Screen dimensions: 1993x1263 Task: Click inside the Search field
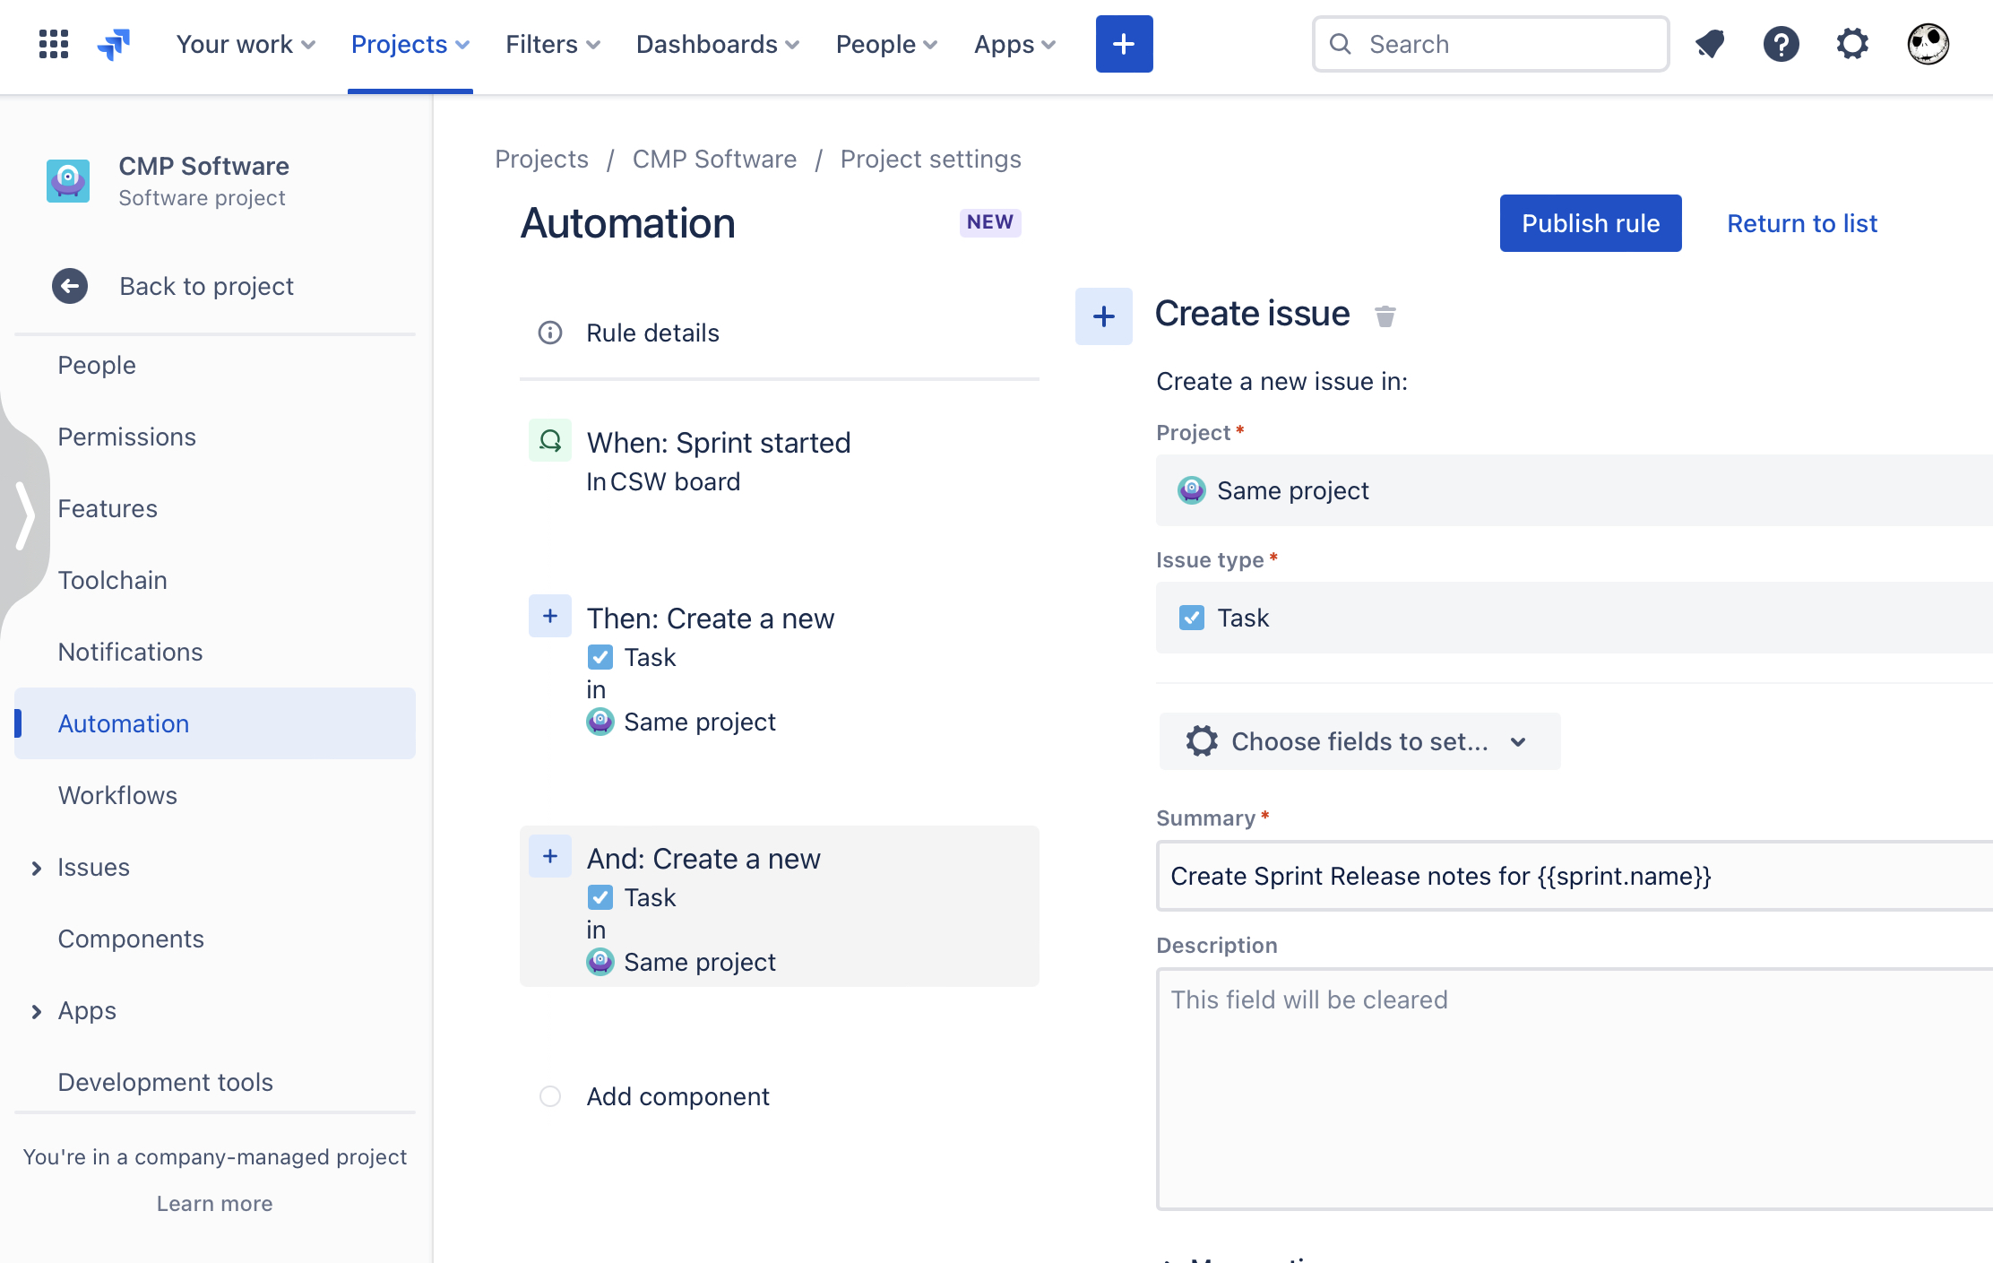tap(1490, 43)
